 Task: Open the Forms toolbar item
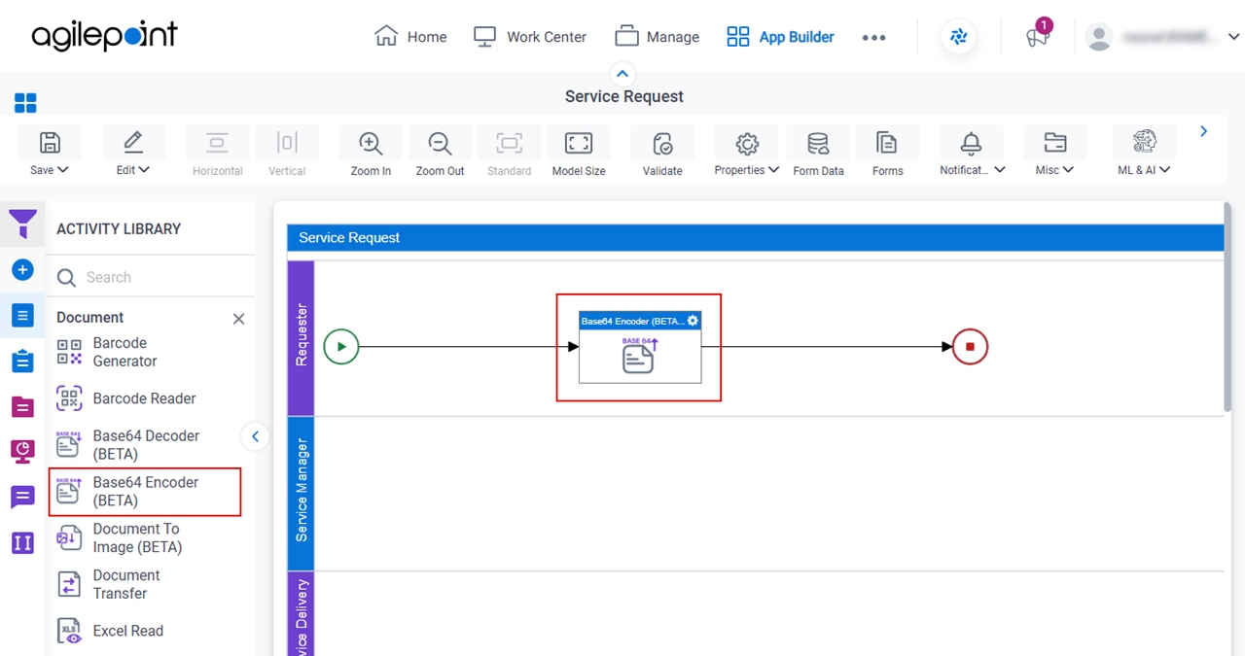(x=887, y=152)
